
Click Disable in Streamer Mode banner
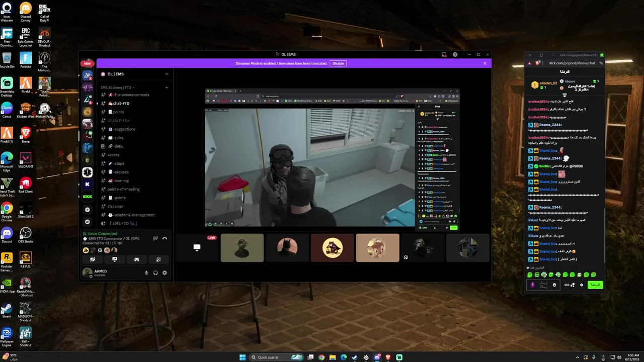pyautogui.click(x=338, y=63)
